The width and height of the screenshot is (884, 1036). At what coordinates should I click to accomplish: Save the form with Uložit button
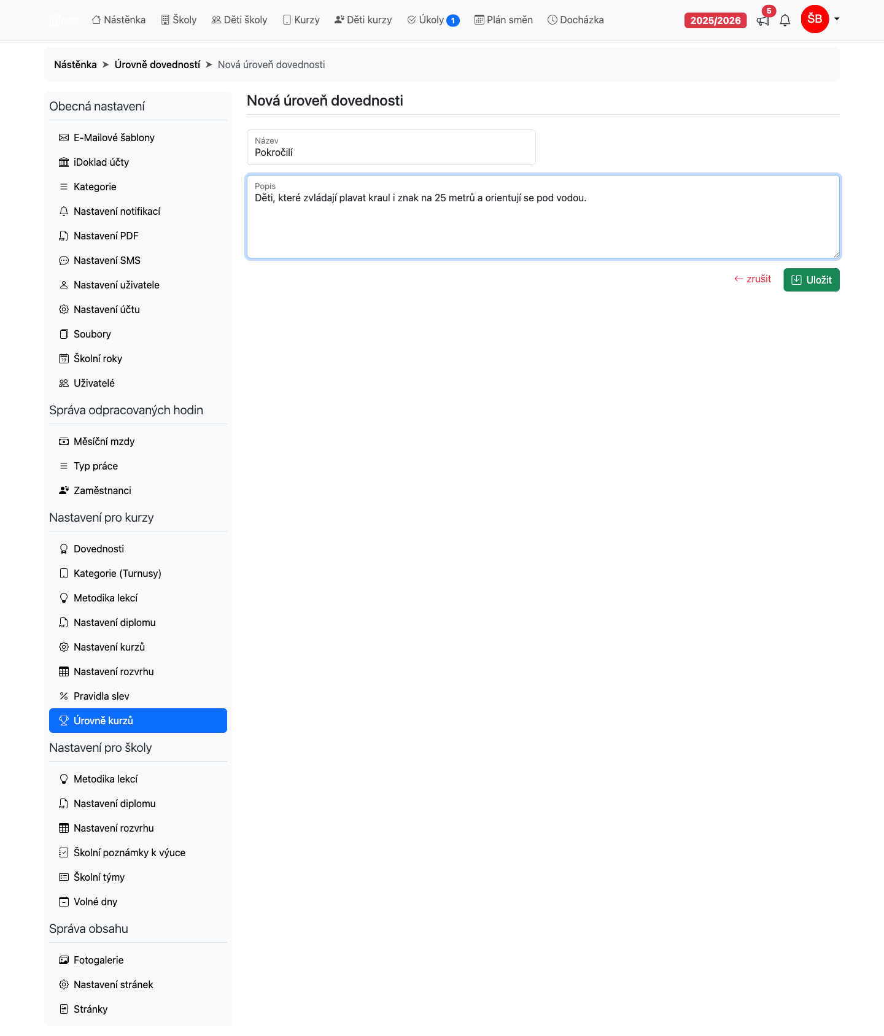812,280
